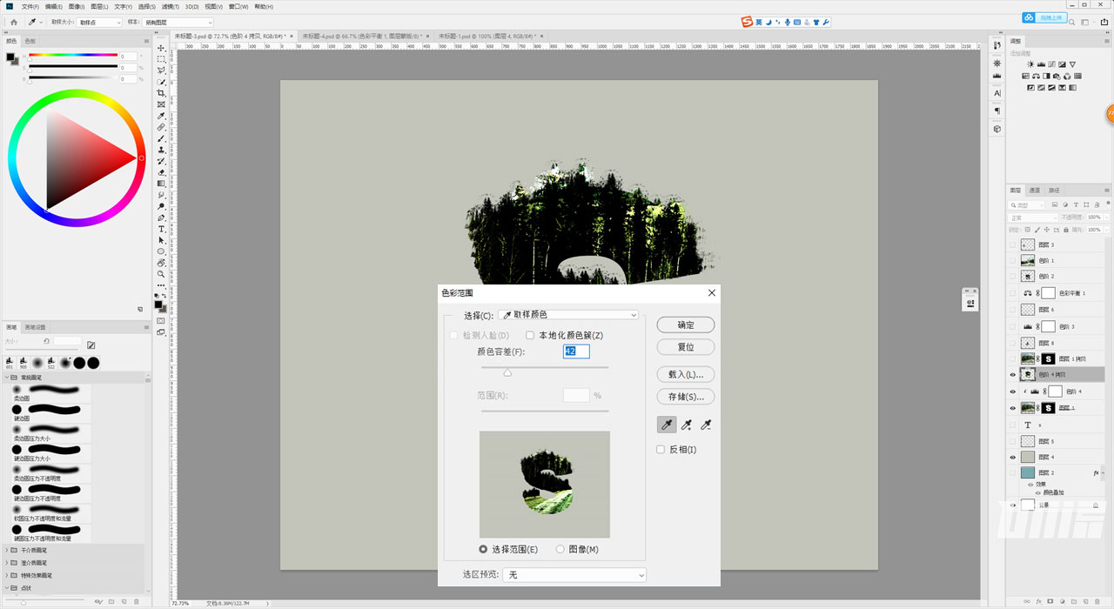Click the 载入 button to load settings
1114x609 pixels.
point(685,373)
